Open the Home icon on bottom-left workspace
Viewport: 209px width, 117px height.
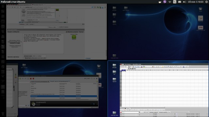[x=99, y=67]
